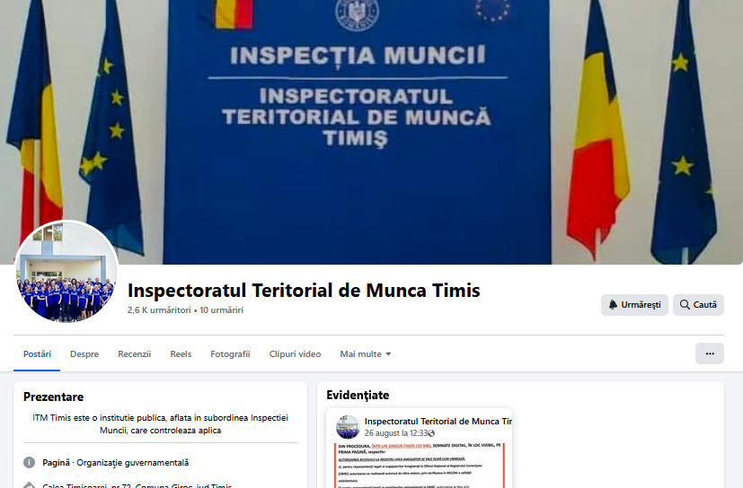Select the Postări tab

tap(37, 354)
